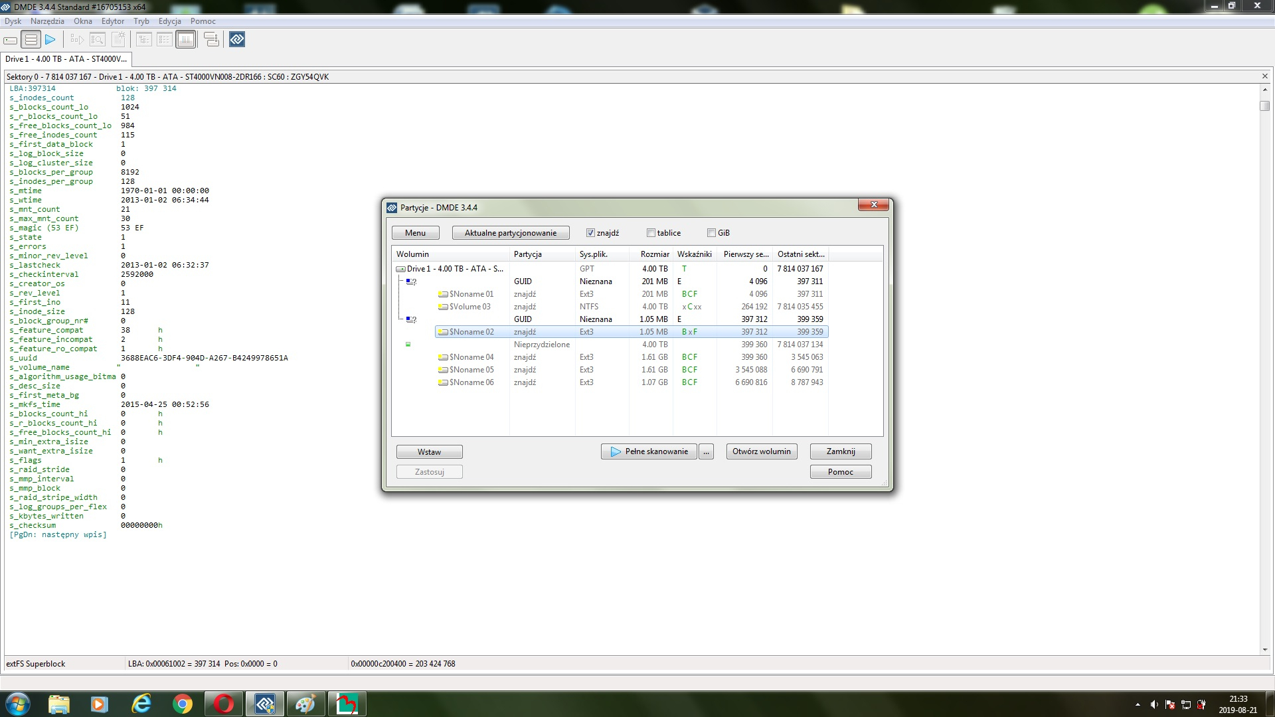The height and width of the screenshot is (717, 1275).
Task: Click the ellipsis scan options button
Action: [x=707, y=451]
